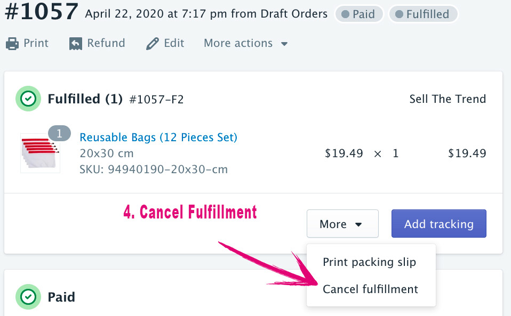Click the More actions caret arrow

[284, 44]
